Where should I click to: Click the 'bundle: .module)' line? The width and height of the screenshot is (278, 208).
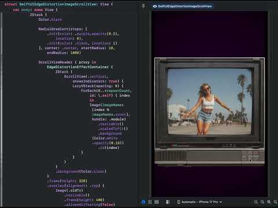point(109,119)
